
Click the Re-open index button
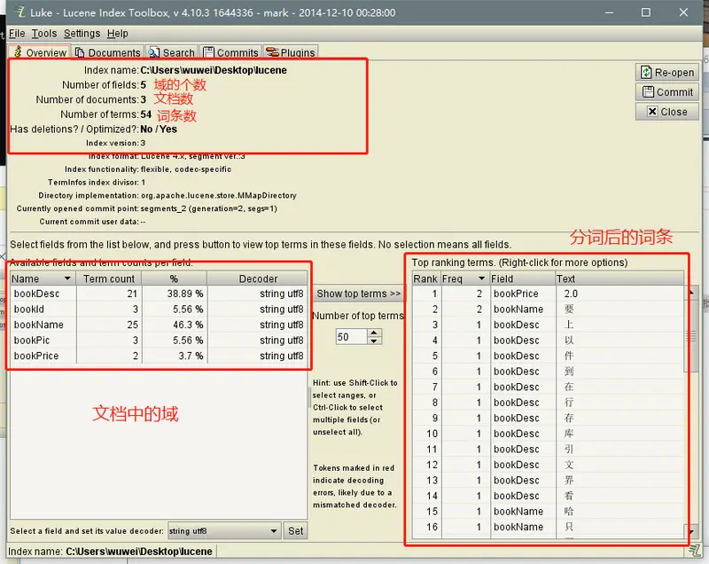click(667, 73)
